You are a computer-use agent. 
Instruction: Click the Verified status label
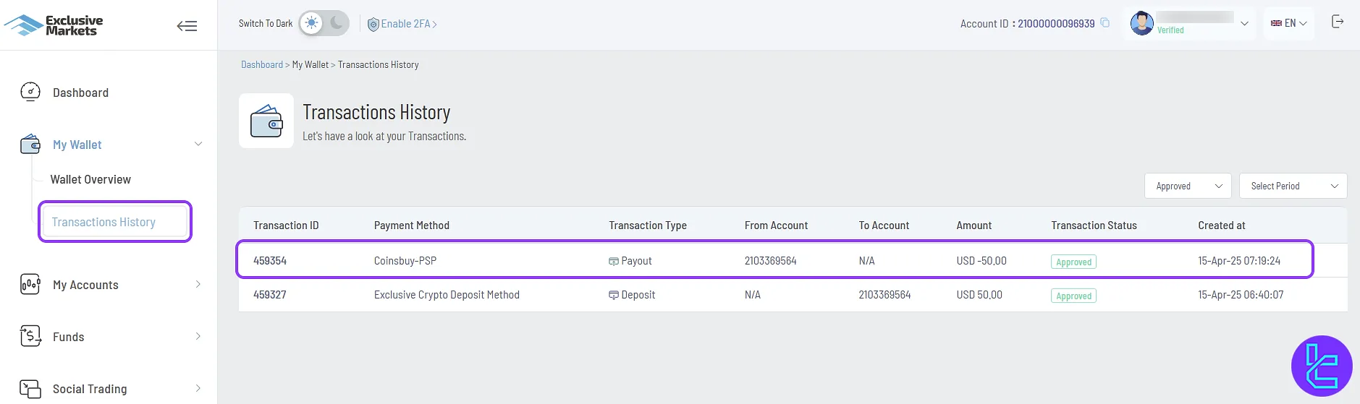point(1170,30)
